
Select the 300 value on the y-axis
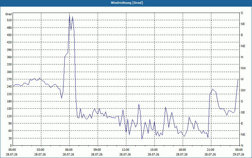9,72
